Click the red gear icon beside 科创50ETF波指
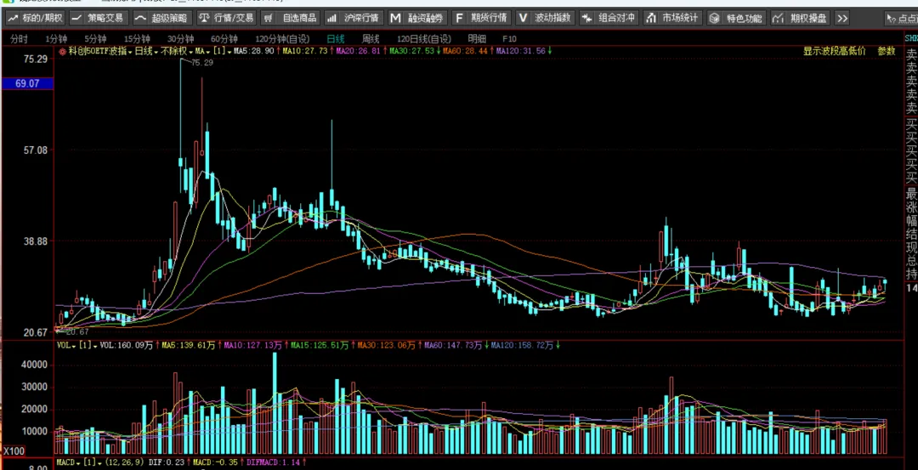This screenshot has height=470, width=918. pos(62,52)
